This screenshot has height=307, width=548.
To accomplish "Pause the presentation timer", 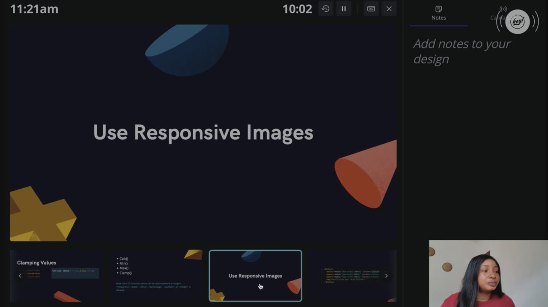I will (343, 9).
